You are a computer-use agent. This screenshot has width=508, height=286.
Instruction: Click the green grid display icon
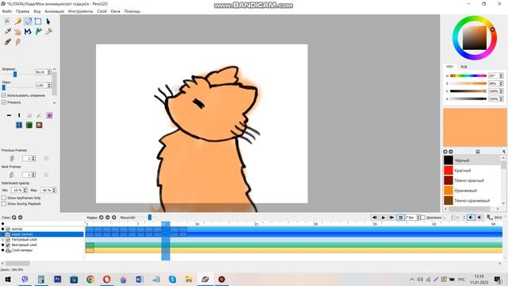pos(29,126)
